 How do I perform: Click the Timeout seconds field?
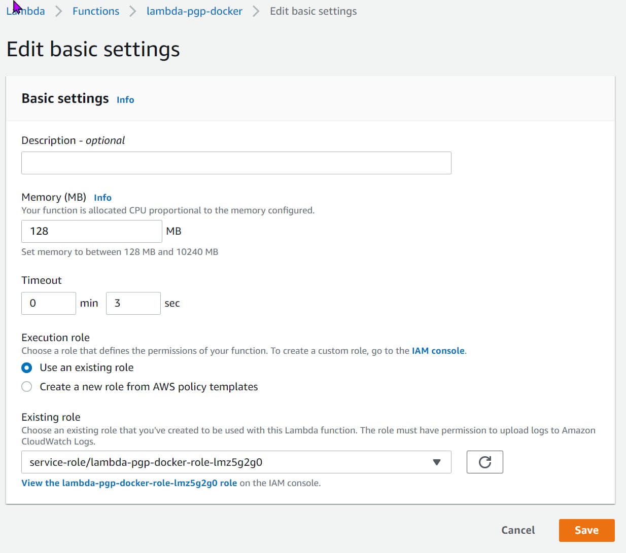point(133,303)
